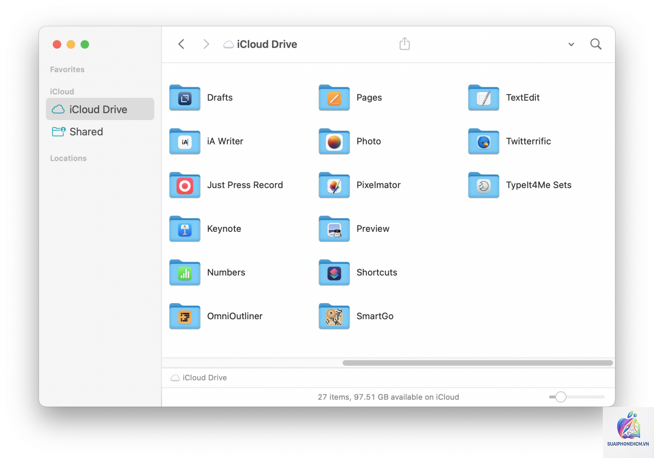Select iCloud Drive in the sidebar
The image size is (654, 458).
[100, 109]
